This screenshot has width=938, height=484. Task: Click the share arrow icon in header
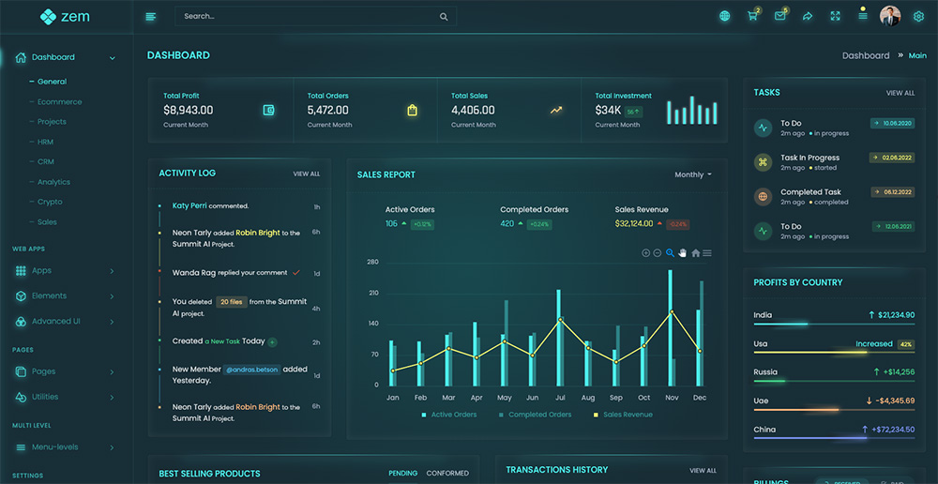808,16
